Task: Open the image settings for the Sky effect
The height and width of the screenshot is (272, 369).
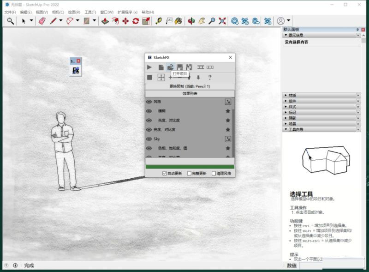Action: click(228, 139)
